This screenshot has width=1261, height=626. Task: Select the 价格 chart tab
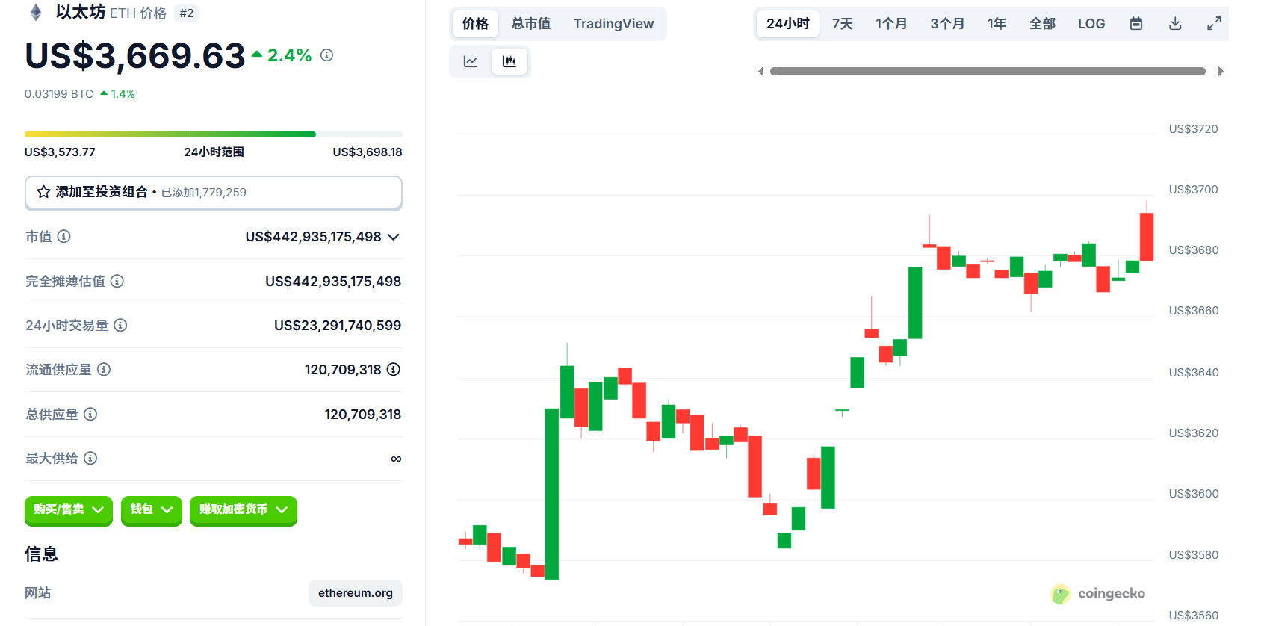tap(475, 24)
